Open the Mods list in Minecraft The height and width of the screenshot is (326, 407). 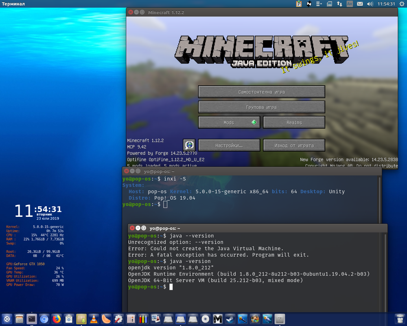(229, 122)
